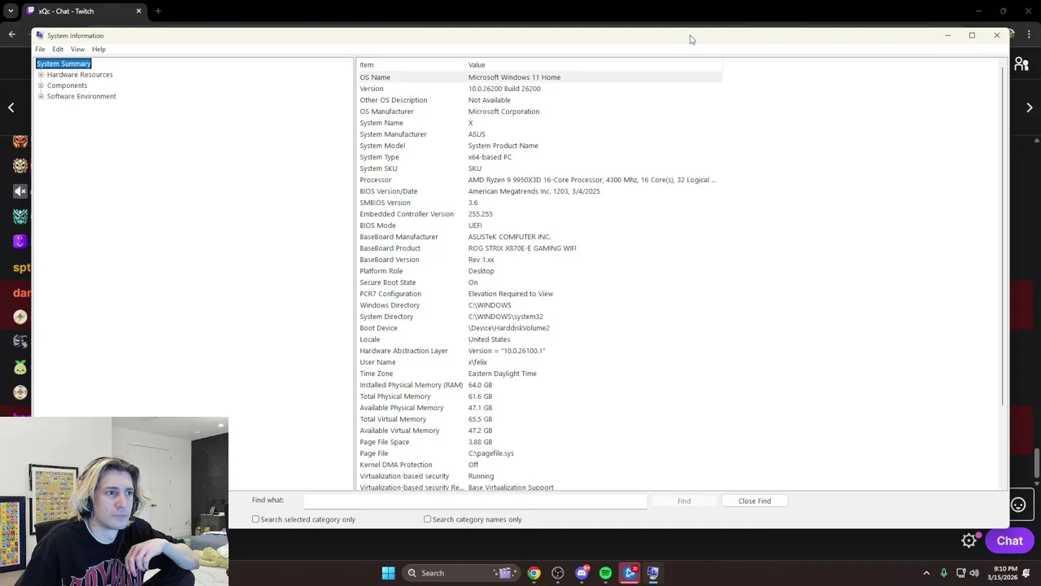Click the taskbar clock showing 9:10 PM
This screenshot has width=1041, height=586.
[1004, 573]
